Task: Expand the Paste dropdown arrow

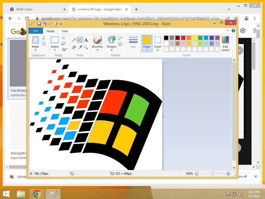Action: click(35, 50)
